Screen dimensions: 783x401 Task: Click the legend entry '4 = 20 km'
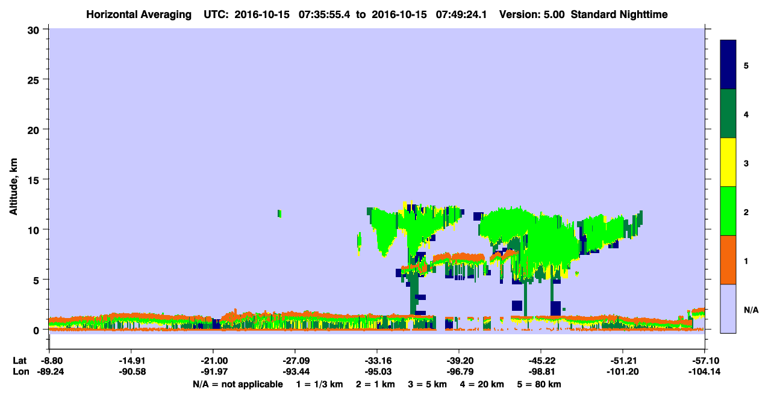[482, 384]
